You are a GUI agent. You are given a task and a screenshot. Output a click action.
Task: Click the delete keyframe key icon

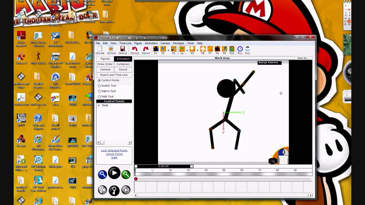point(102,190)
